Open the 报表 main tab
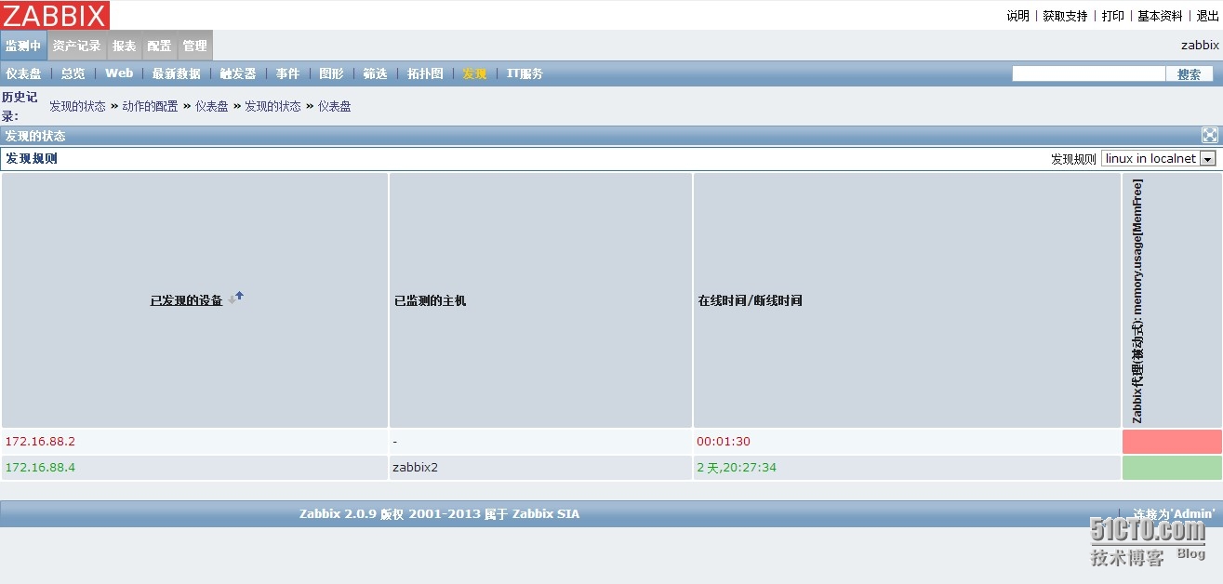 click(x=124, y=46)
